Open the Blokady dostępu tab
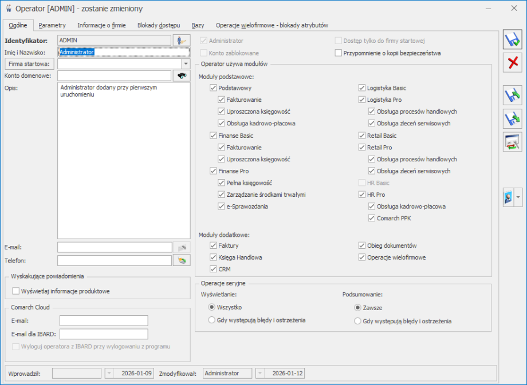This screenshot has width=527, height=385. click(159, 25)
